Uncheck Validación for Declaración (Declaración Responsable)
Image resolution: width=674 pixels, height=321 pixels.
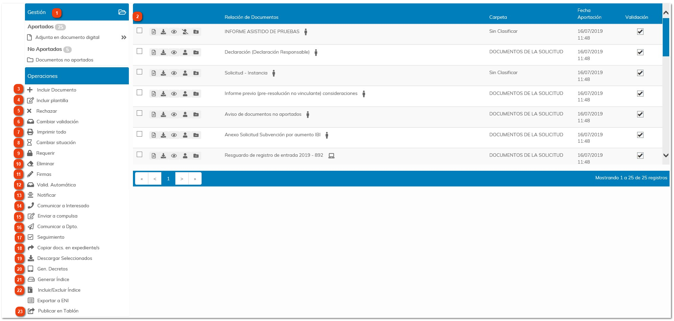pos(641,52)
